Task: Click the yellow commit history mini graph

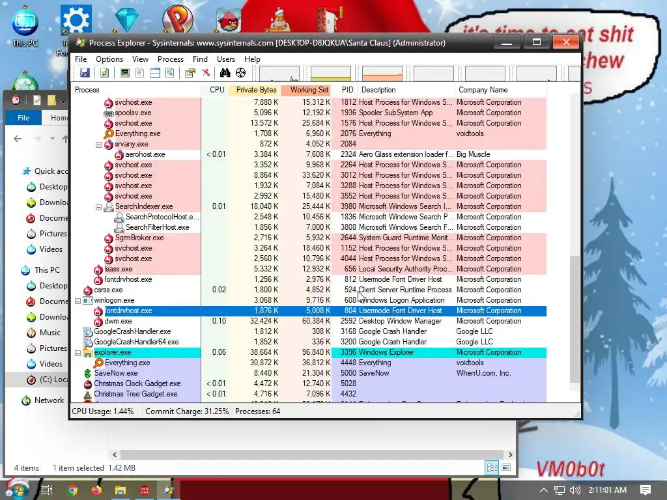Action: click(330, 73)
